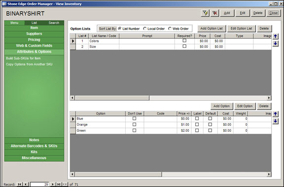Click the row selector for Orange option

[73, 125]
